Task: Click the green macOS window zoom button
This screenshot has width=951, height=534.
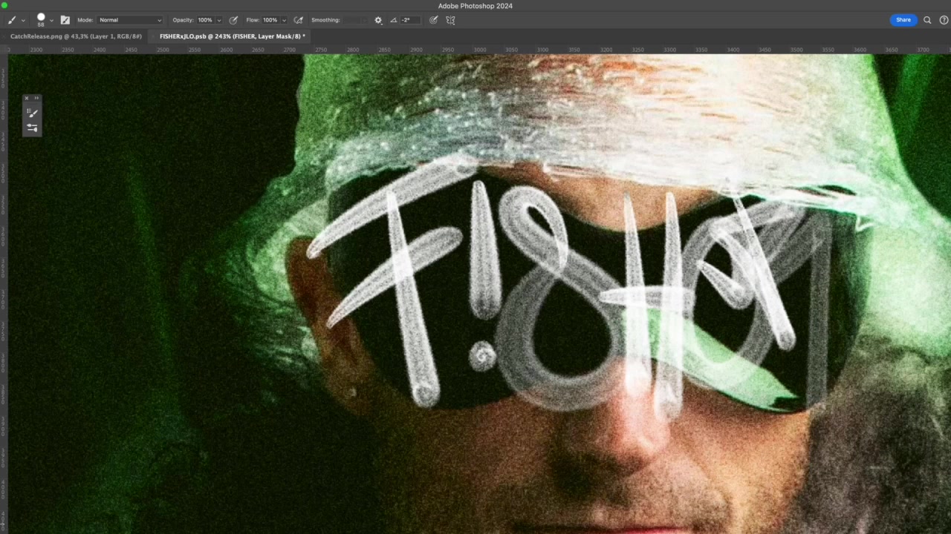Action: click(x=4, y=6)
